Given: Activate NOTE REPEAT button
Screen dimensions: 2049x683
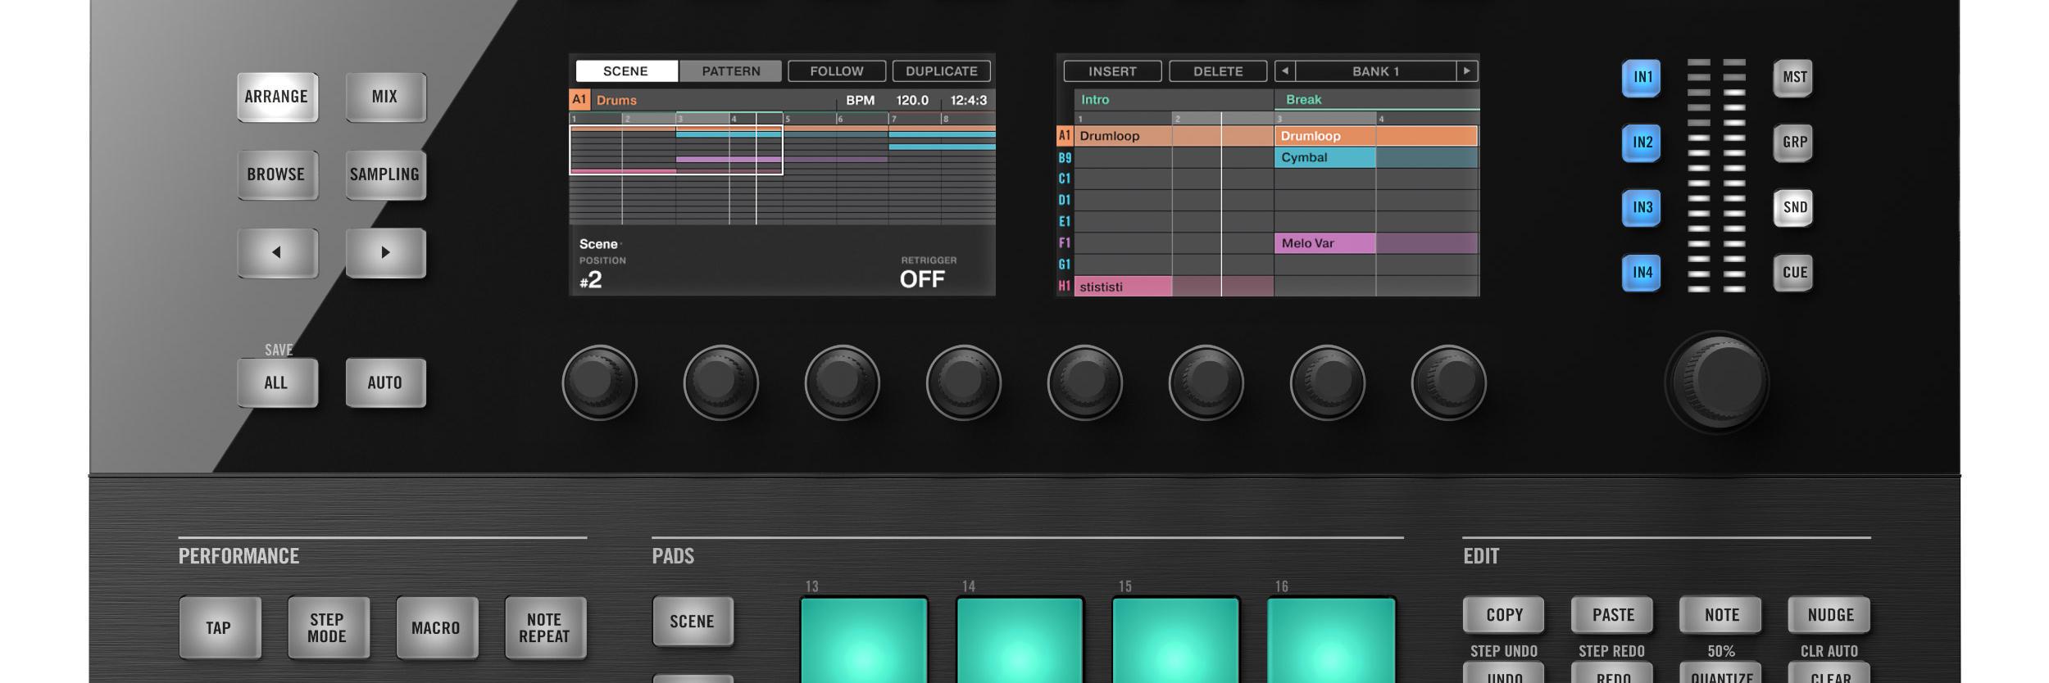Looking at the screenshot, I should (545, 627).
